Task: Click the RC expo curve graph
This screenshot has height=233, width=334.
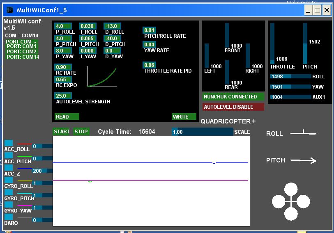Action: (102, 77)
